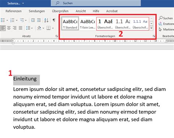Apply the Kein Leerraum style
This screenshot has height=138, width=174.
coord(88,23)
